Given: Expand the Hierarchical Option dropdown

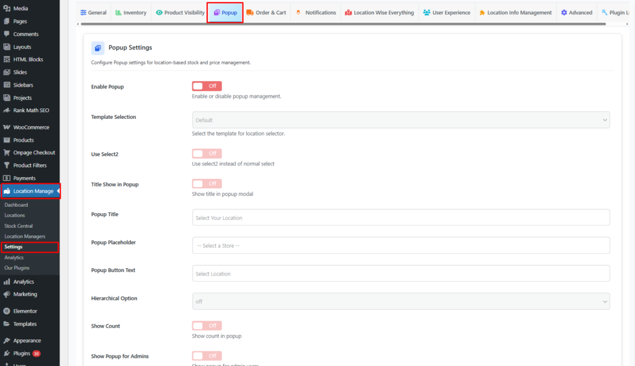Looking at the screenshot, I should click(401, 302).
